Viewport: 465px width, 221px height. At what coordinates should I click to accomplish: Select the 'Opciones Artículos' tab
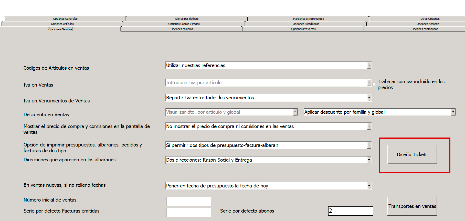(62, 24)
